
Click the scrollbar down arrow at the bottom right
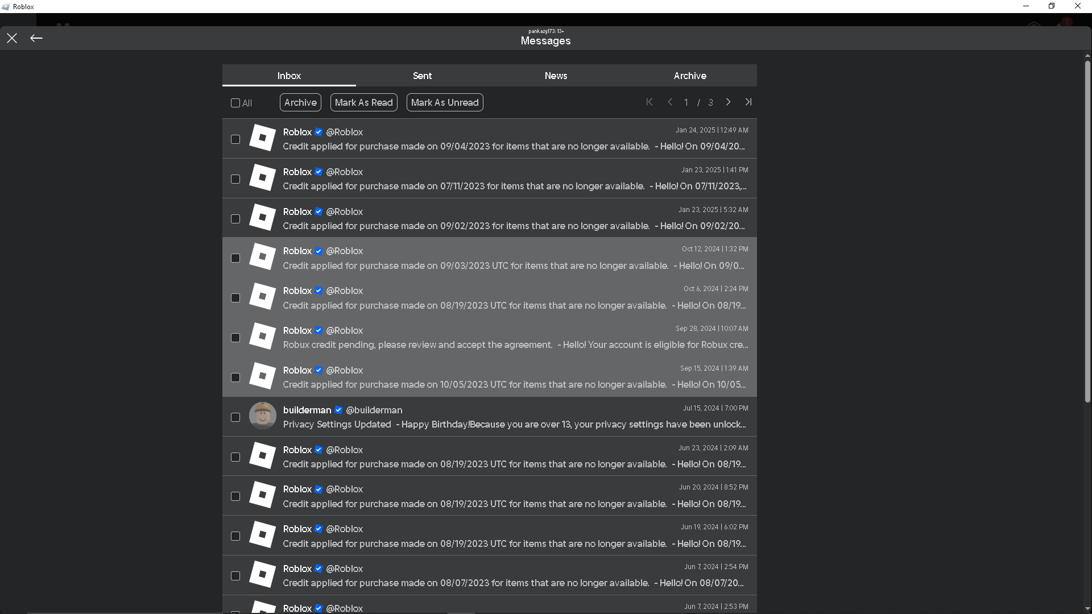1087,609
